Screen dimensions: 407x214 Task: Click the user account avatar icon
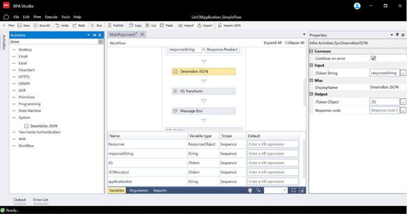357,6
